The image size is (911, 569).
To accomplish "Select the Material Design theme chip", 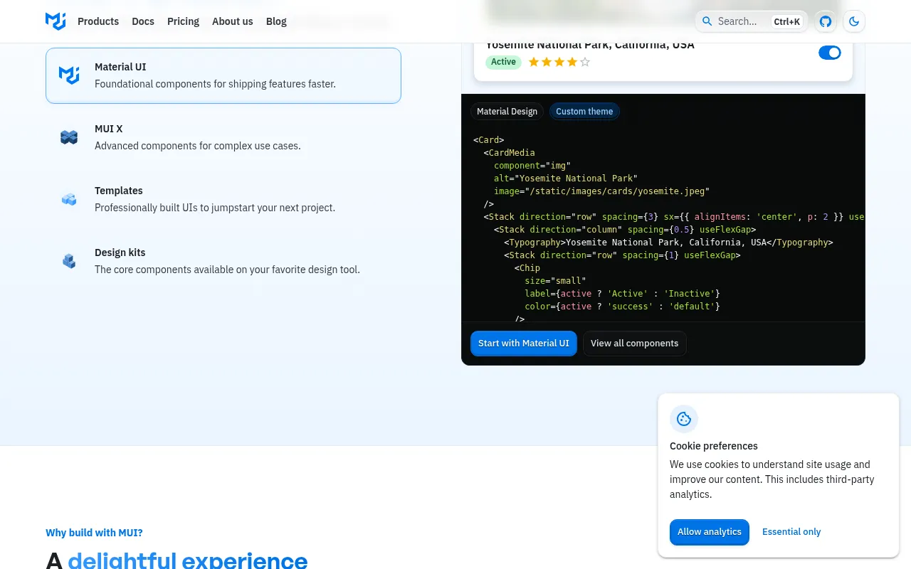I will [x=507, y=112].
